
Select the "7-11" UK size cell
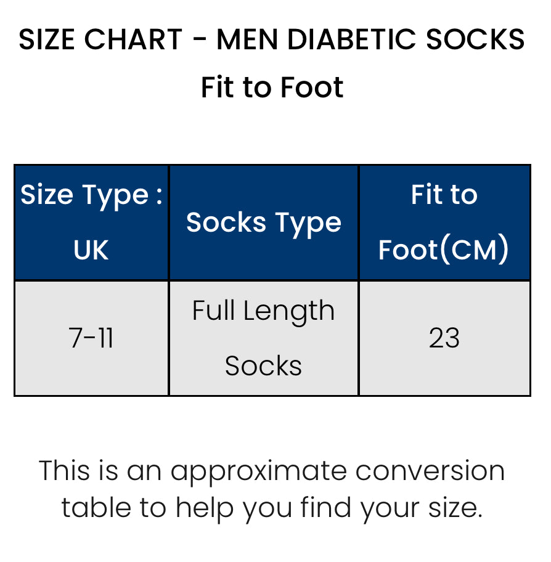click(x=91, y=338)
